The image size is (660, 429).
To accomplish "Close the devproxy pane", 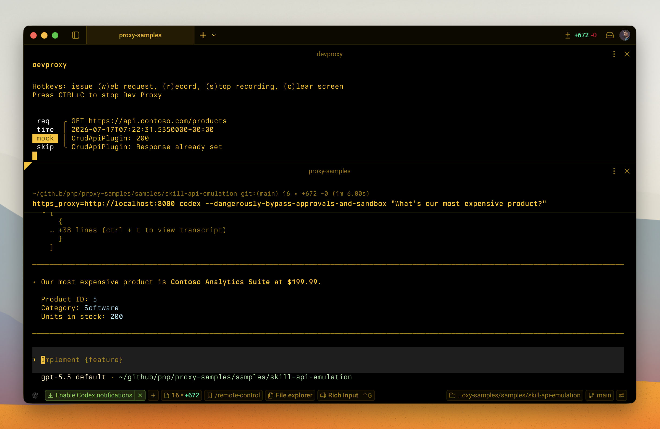I will (x=627, y=54).
